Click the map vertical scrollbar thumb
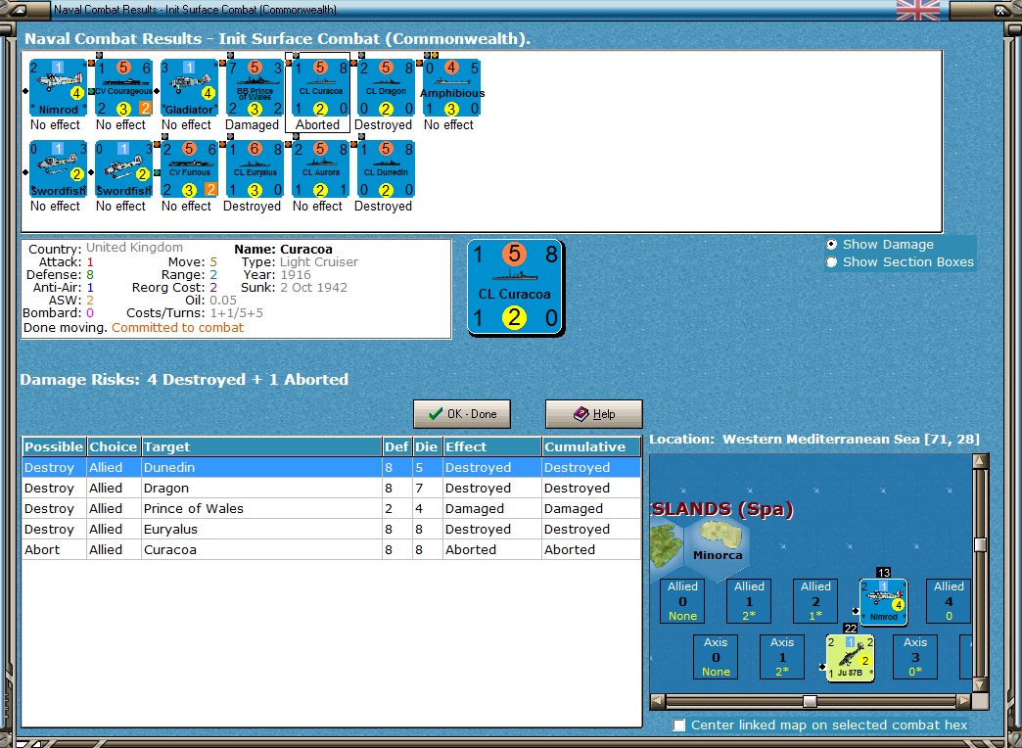 [x=980, y=544]
